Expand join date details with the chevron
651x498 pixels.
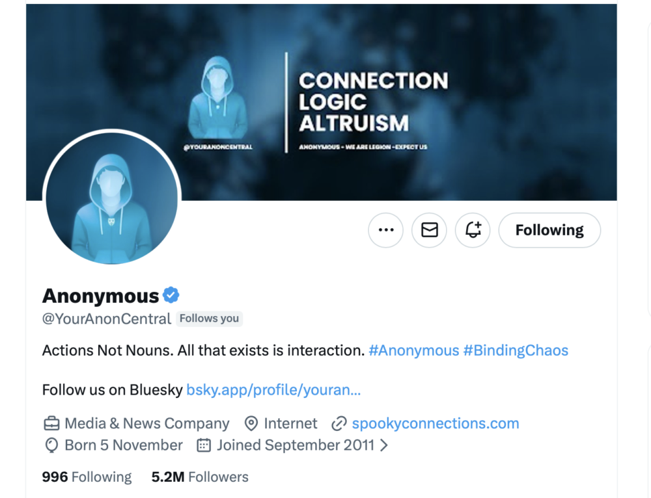click(384, 445)
